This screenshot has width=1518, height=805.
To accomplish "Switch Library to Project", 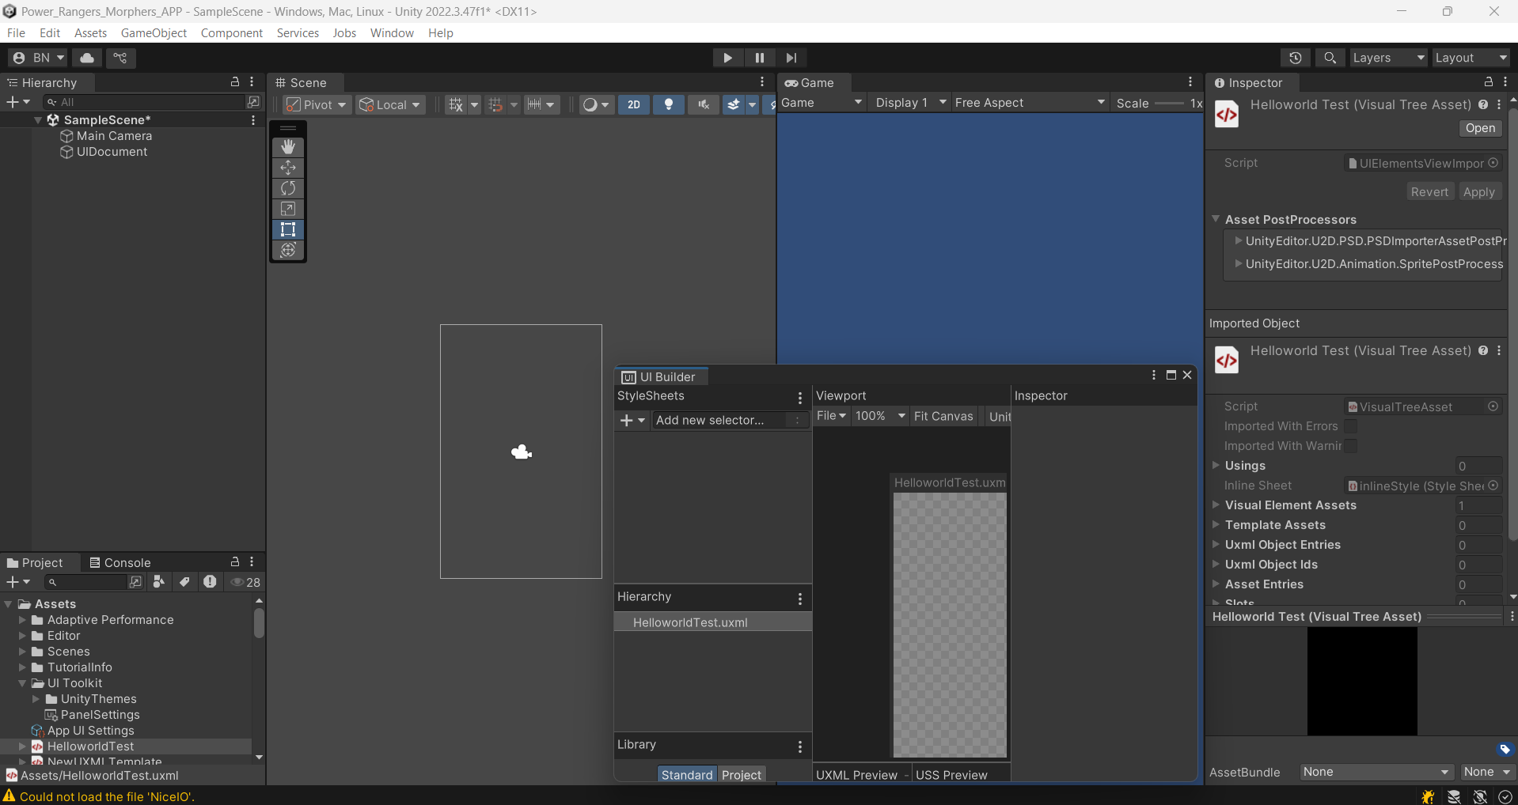I will click(742, 775).
